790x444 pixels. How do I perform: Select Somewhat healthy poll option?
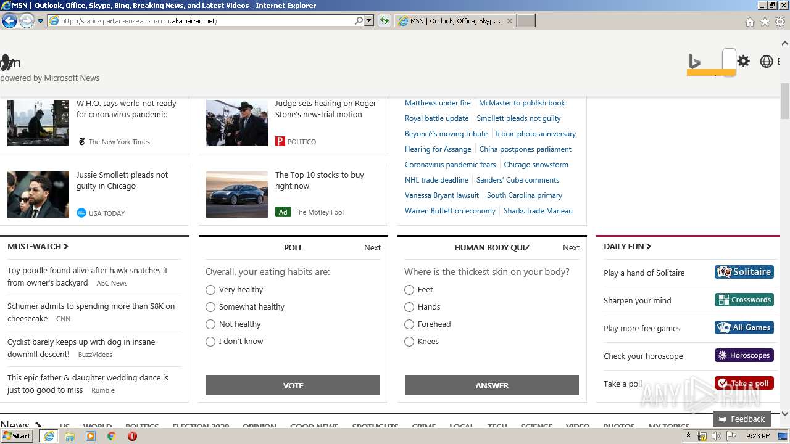[210, 307]
